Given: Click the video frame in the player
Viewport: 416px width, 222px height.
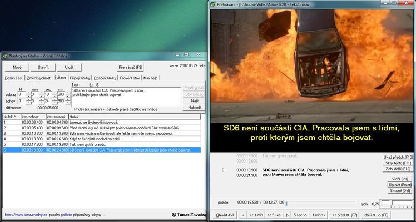Looking at the screenshot, I should point(312,66).
